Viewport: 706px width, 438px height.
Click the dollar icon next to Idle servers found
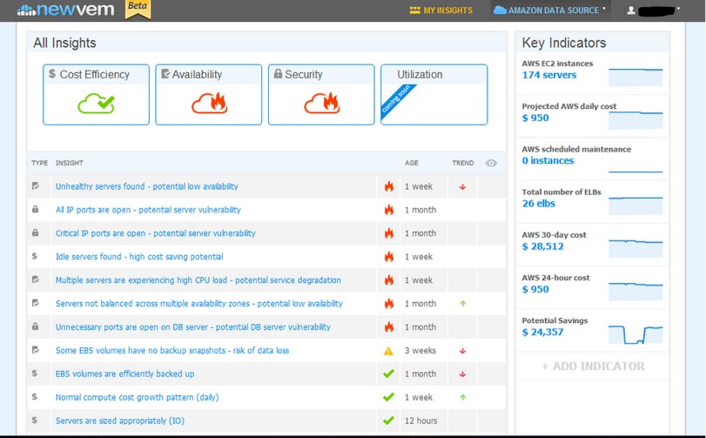coord(35,257)
